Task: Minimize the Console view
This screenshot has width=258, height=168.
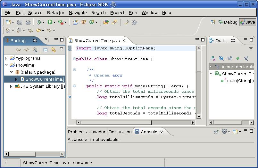Action: 246,130
